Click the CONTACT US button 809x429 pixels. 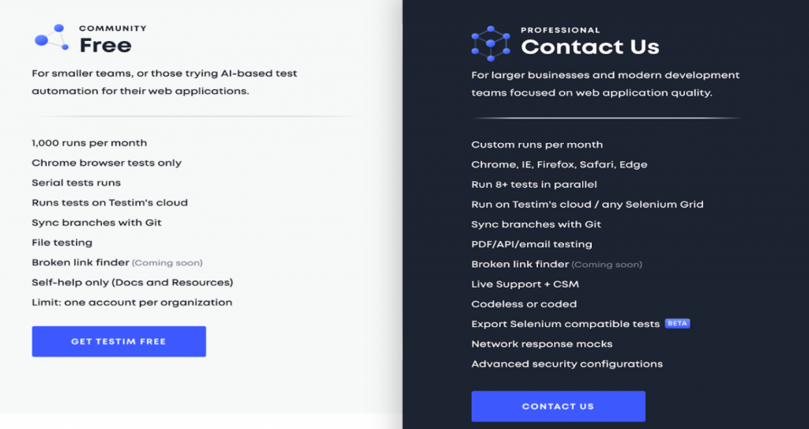point(559,406)
